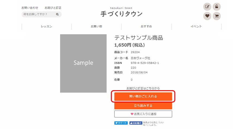The width and height of the screenshot is (233, 129).
Task: Click the Sample product image
Action: 83,63
